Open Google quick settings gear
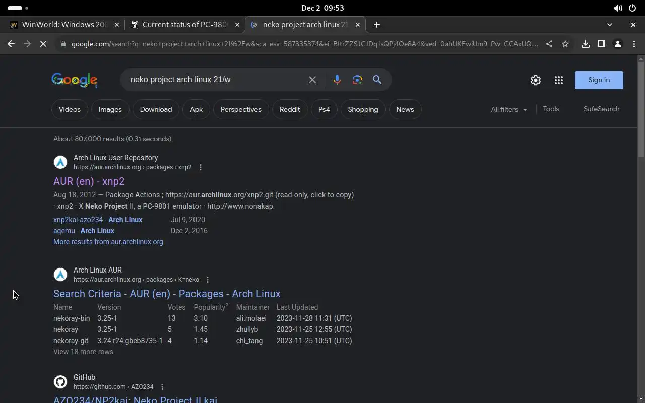 tap(536, 80)
